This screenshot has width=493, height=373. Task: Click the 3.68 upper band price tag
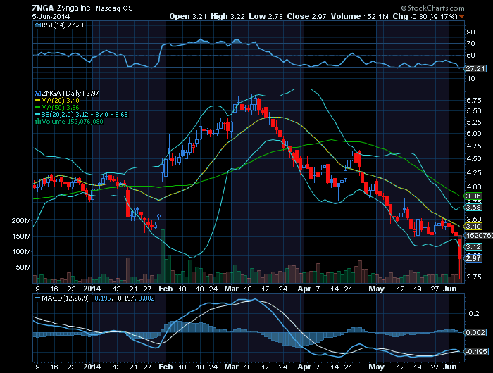[473, 208]
